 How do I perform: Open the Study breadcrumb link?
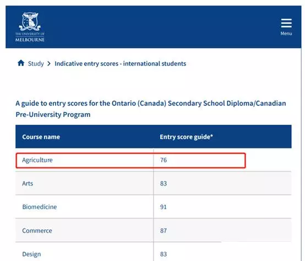point(36,63)
